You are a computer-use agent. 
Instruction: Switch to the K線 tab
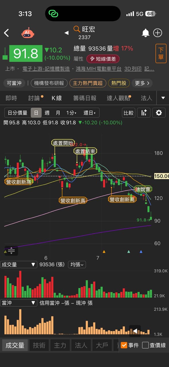(x=57, y=98)
